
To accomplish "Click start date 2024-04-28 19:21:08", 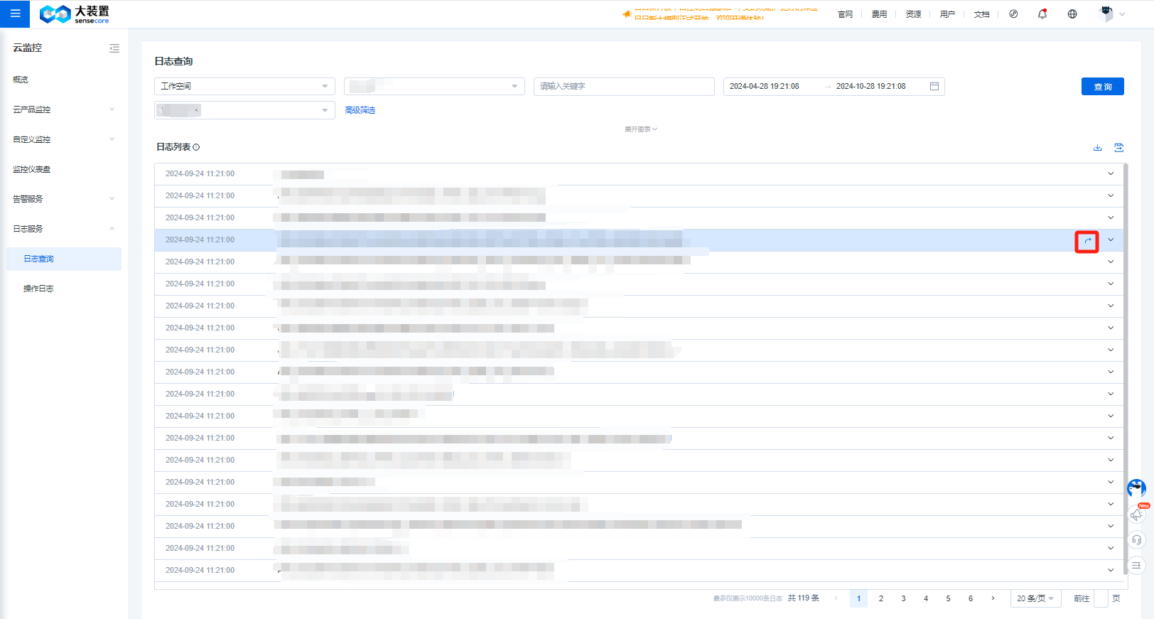I will [765, 86].
